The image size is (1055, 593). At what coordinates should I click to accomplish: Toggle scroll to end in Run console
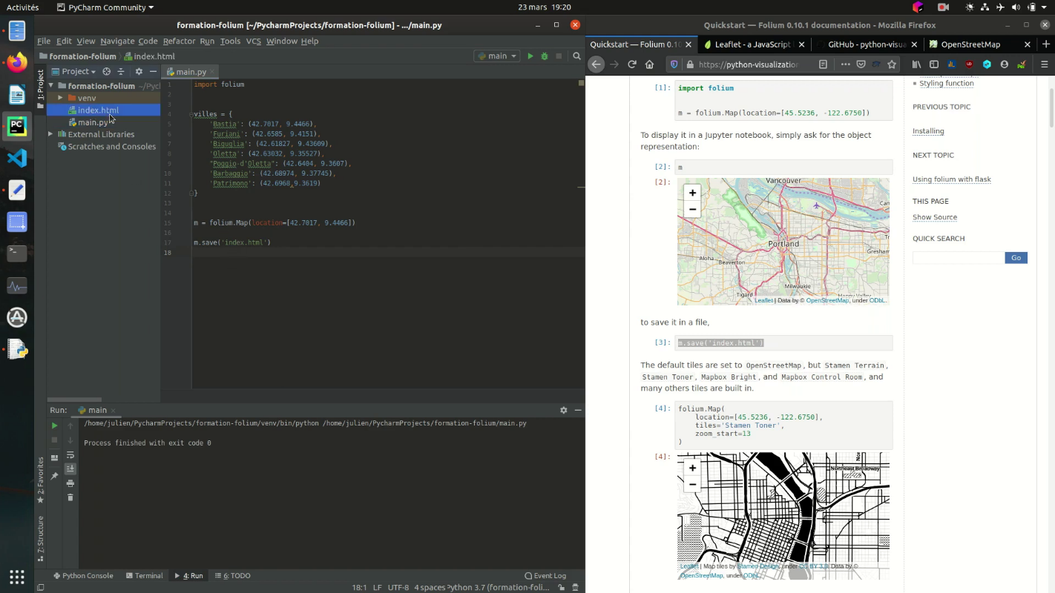(70, 469)
